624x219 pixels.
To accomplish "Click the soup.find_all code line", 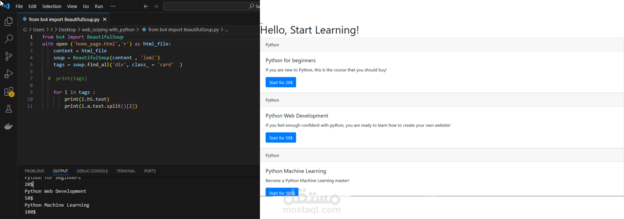I will pos(118,64).
